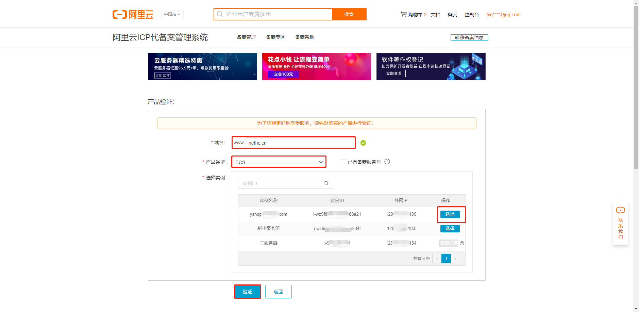Image resolution: width=639 pixels, height=312 pixels.
Task: Click the green domain validation checkmark
Action: click(x=363, y=143)
